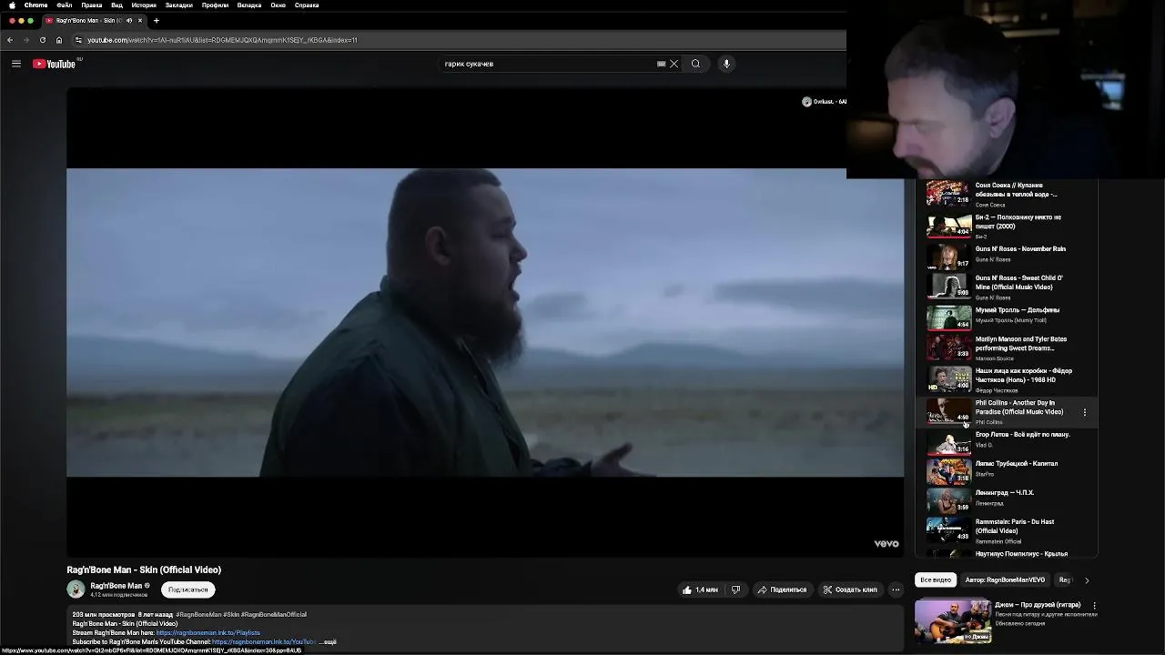Click the channel info card in video corner
1165x655 pixels.
[x=824, y=102]
